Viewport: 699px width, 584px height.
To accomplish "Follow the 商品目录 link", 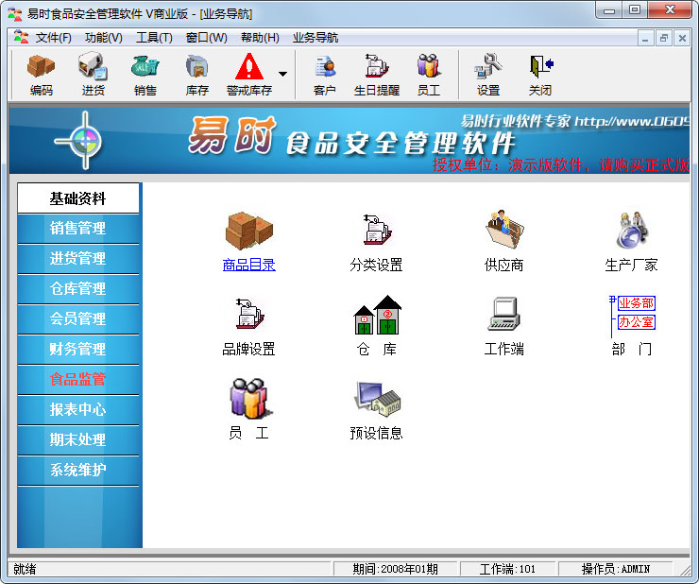I will pyautogui.click(x=248, y=265).
